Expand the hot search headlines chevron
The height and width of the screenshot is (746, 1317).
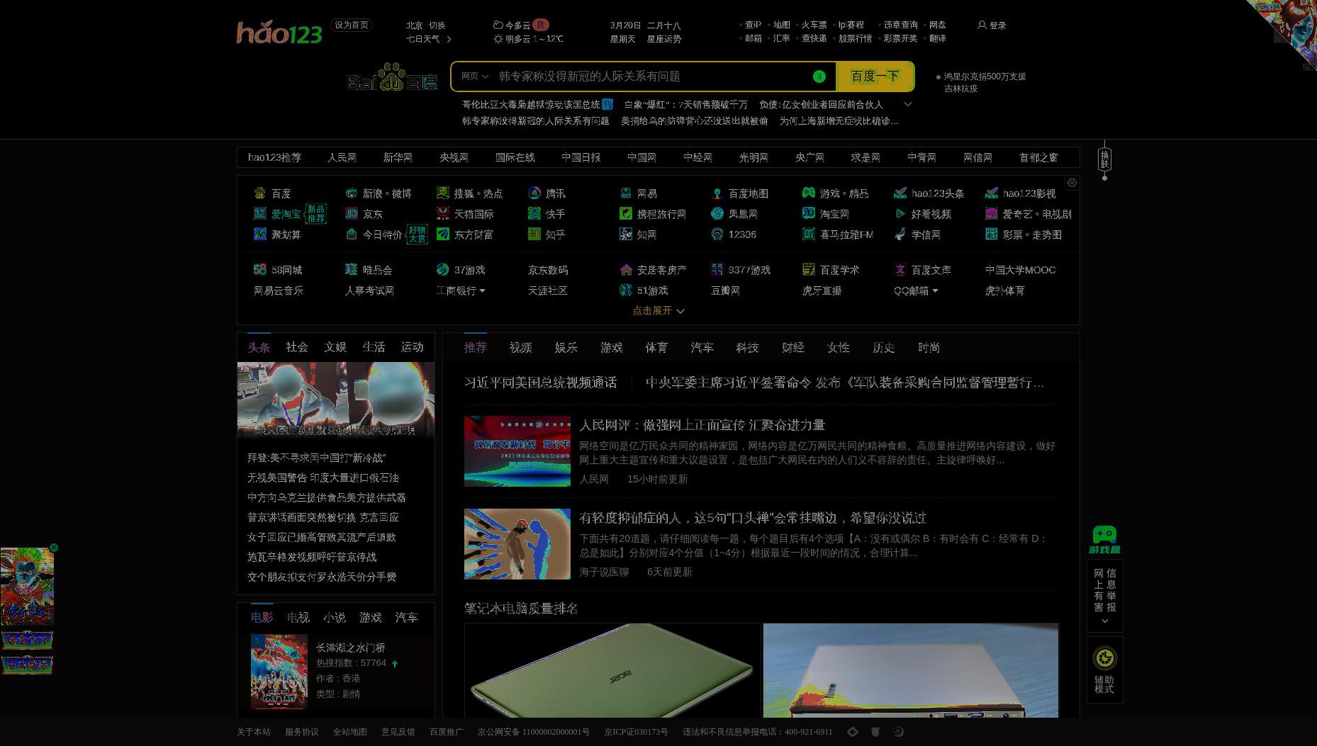[907, 104]
